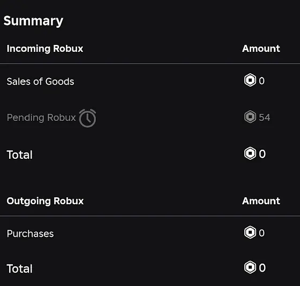300x286 pixels.
Task: Select the Incoming Robux column header
Action: (x=45, y=49)
